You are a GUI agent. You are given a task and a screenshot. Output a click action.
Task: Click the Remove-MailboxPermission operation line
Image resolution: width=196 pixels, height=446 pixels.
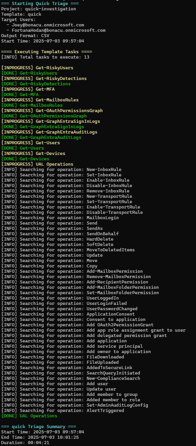tap(76, 277)
